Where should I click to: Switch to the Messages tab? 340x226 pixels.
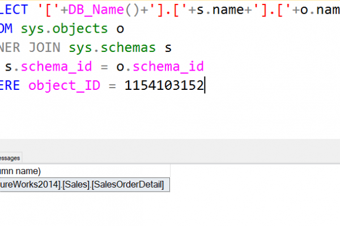[9, 158]
